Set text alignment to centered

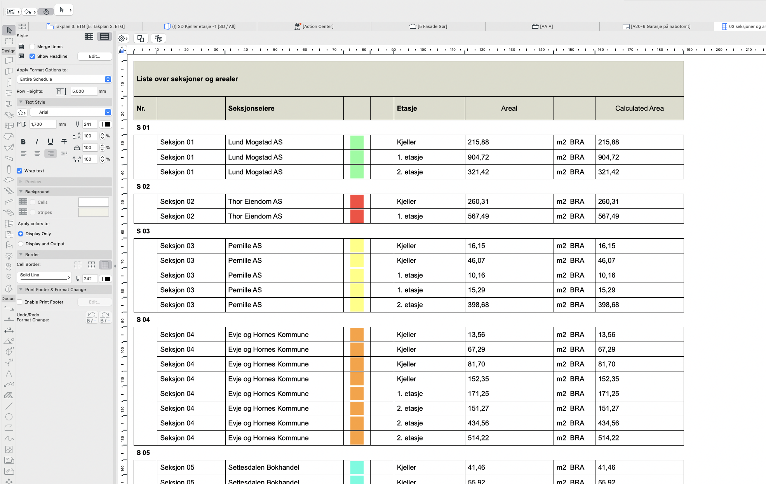37,154
